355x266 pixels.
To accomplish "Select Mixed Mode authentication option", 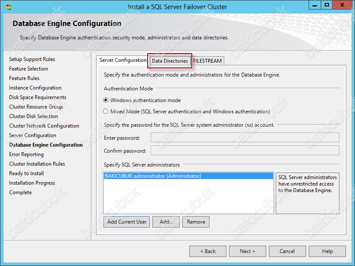I will [x=106, y=112].
